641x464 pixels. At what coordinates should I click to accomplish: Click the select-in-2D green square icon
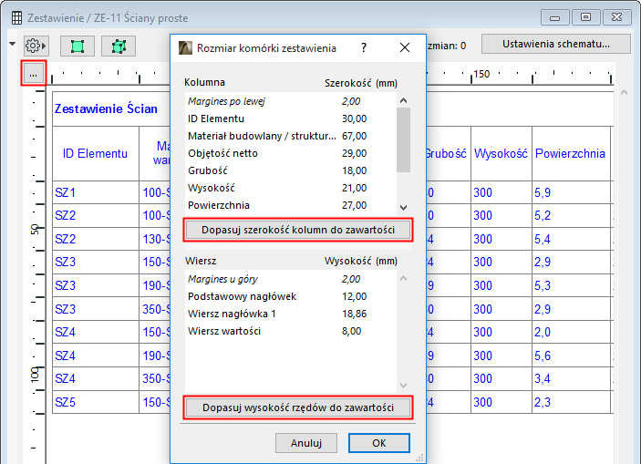point(78,46)
